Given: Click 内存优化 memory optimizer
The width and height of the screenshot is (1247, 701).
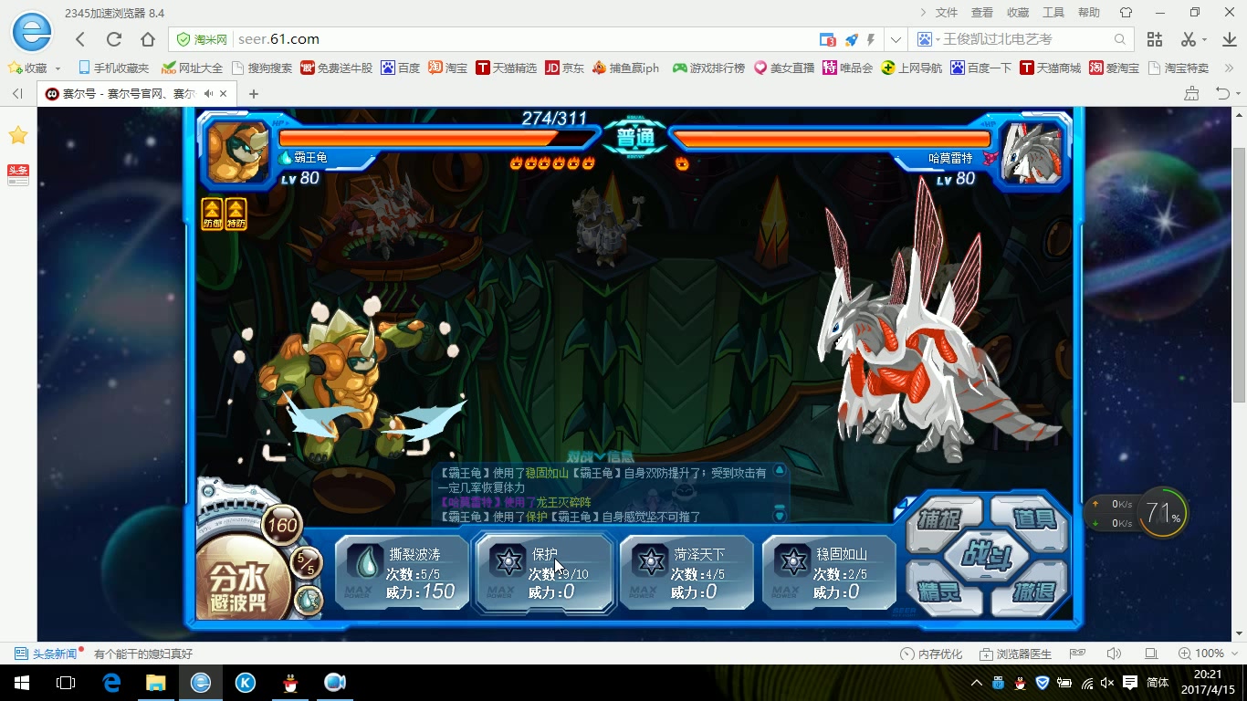Looking at the screenshot, I should coord(931,654).
